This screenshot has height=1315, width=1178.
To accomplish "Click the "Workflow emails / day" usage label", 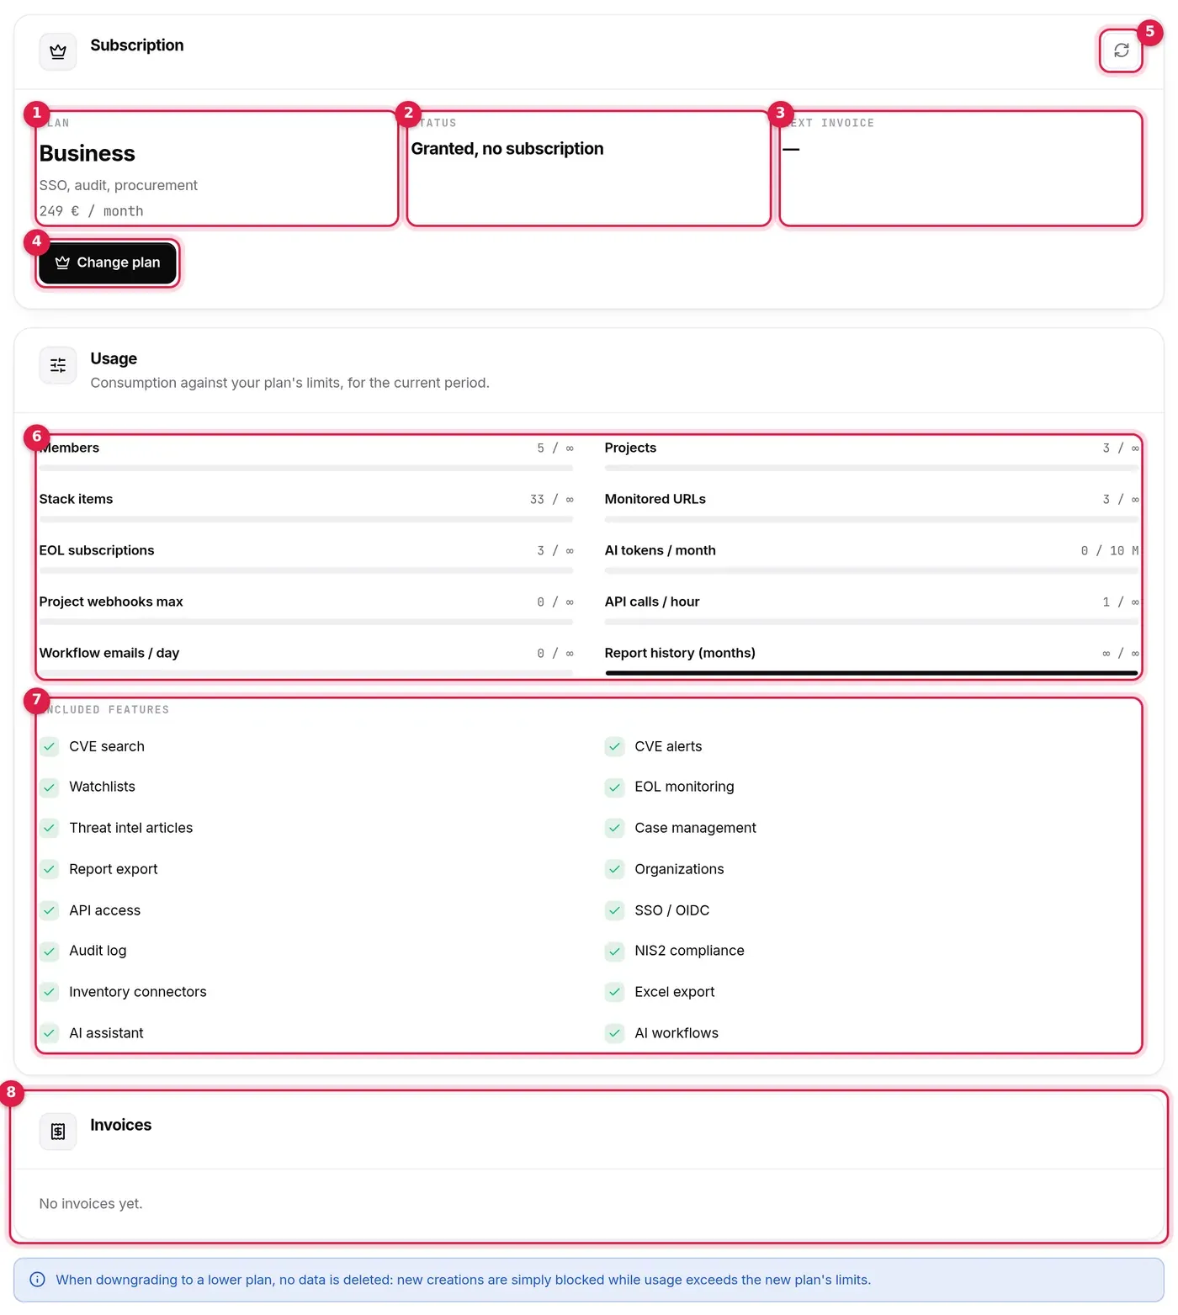I will click(109, 653).
